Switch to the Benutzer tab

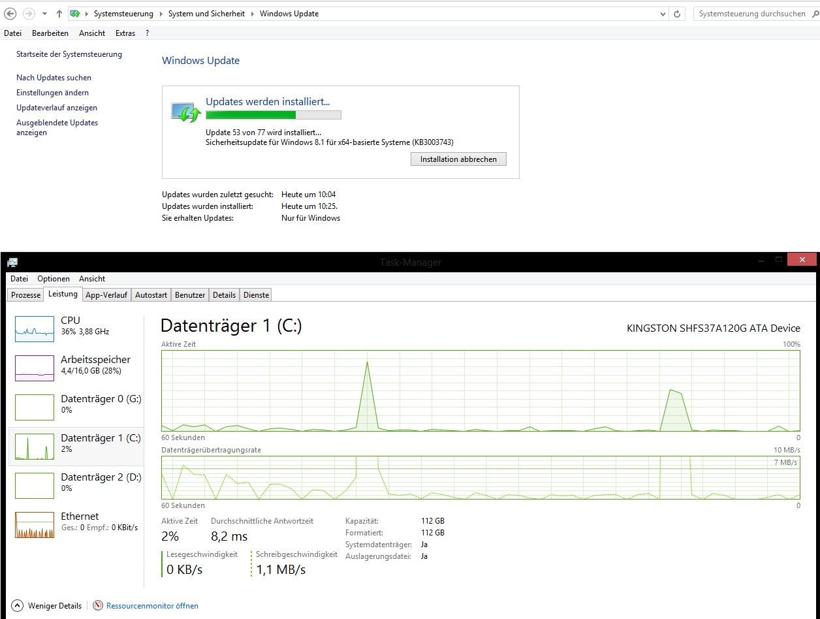[190, 295]
